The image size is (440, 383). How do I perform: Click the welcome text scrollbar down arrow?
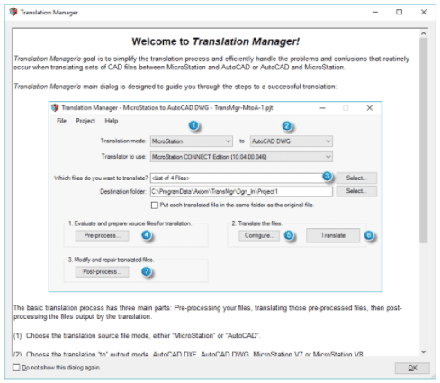pyautogui.click(x=423, y=351)
